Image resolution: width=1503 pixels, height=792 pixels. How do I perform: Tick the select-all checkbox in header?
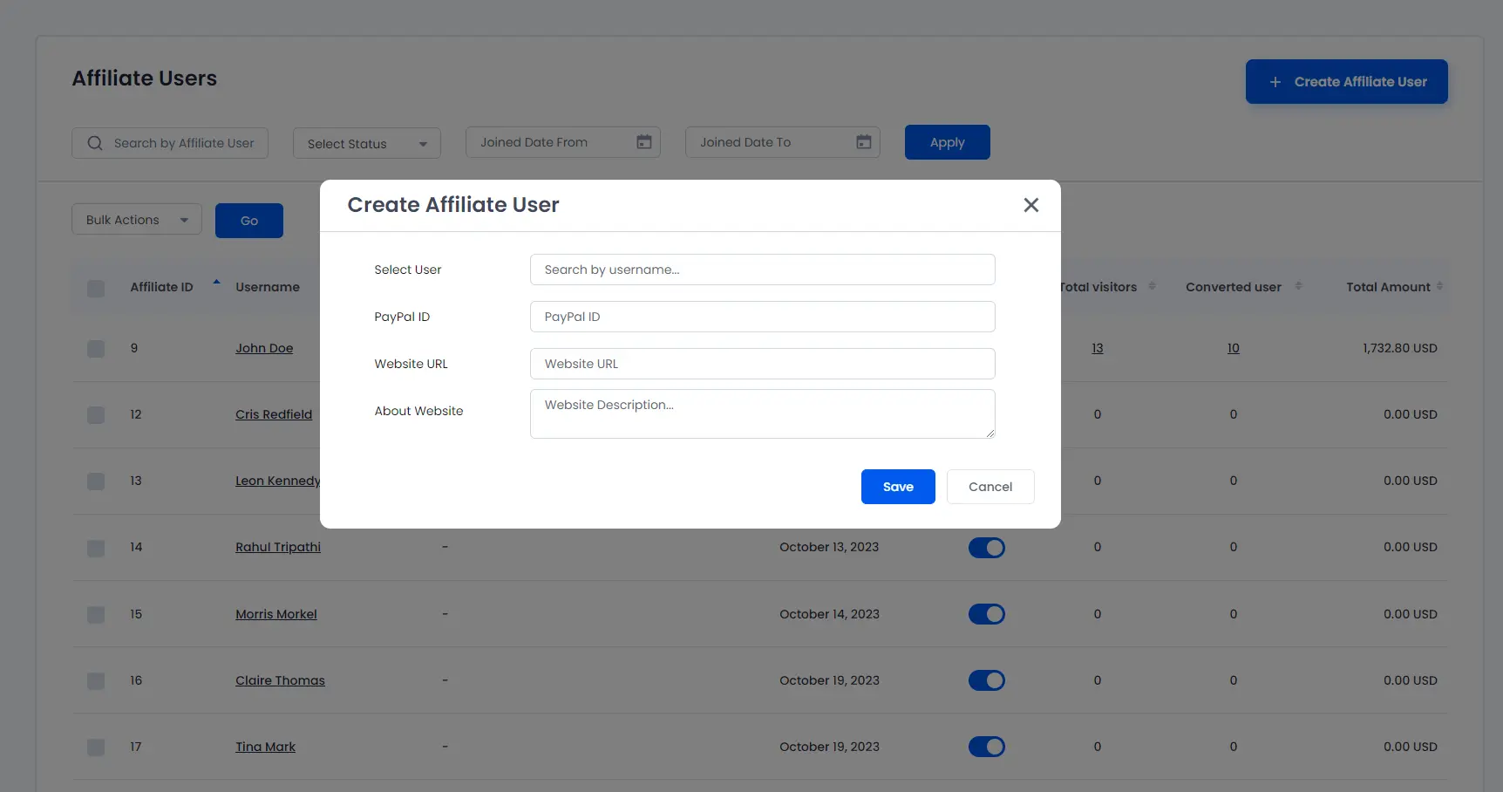coord(96,288)
